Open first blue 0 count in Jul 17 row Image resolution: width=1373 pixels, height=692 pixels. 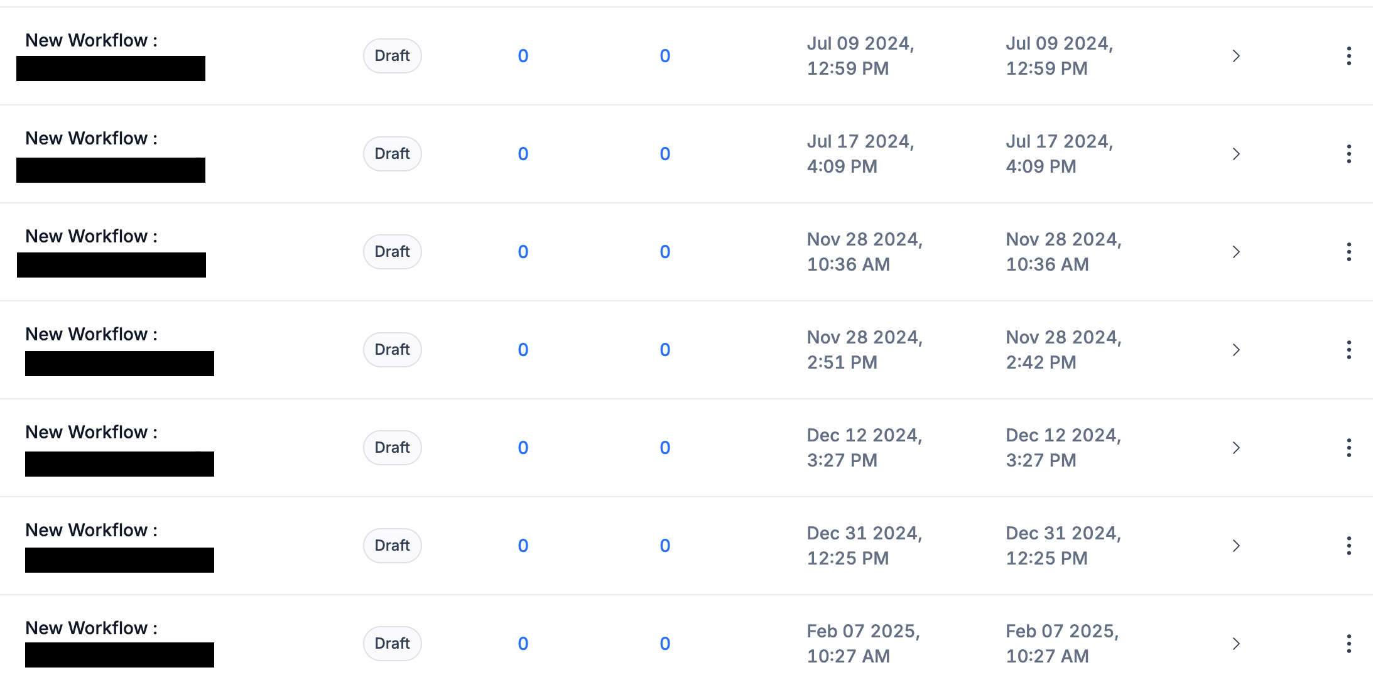523,154
